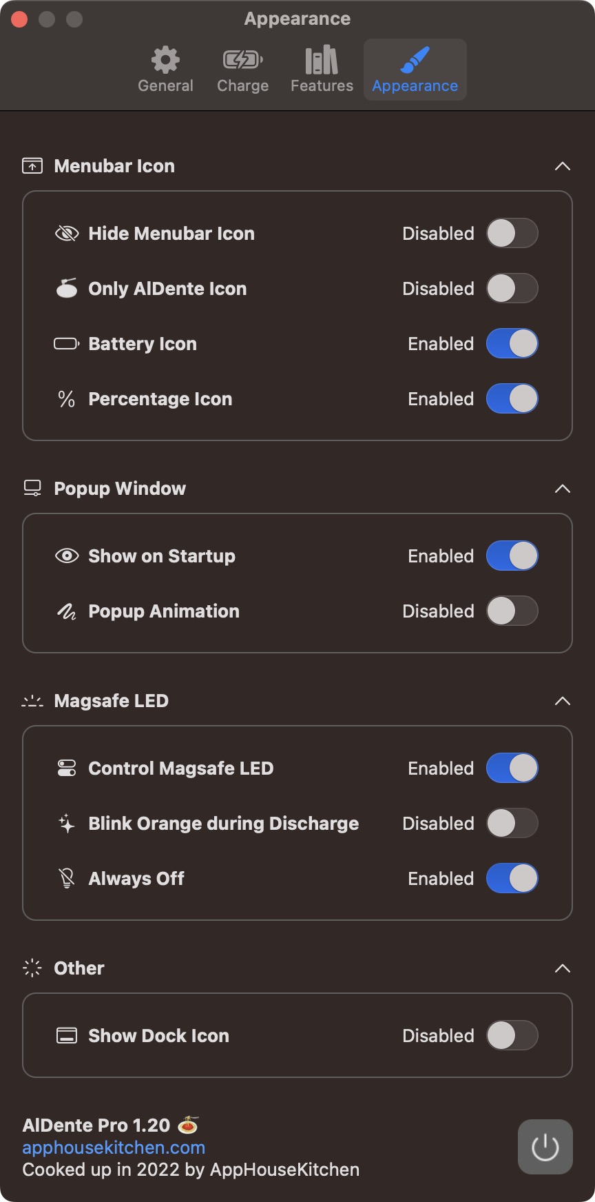This screenshot has width=595, height=1202.
Task: Open the Charge tab
Action: click(242, 70)
